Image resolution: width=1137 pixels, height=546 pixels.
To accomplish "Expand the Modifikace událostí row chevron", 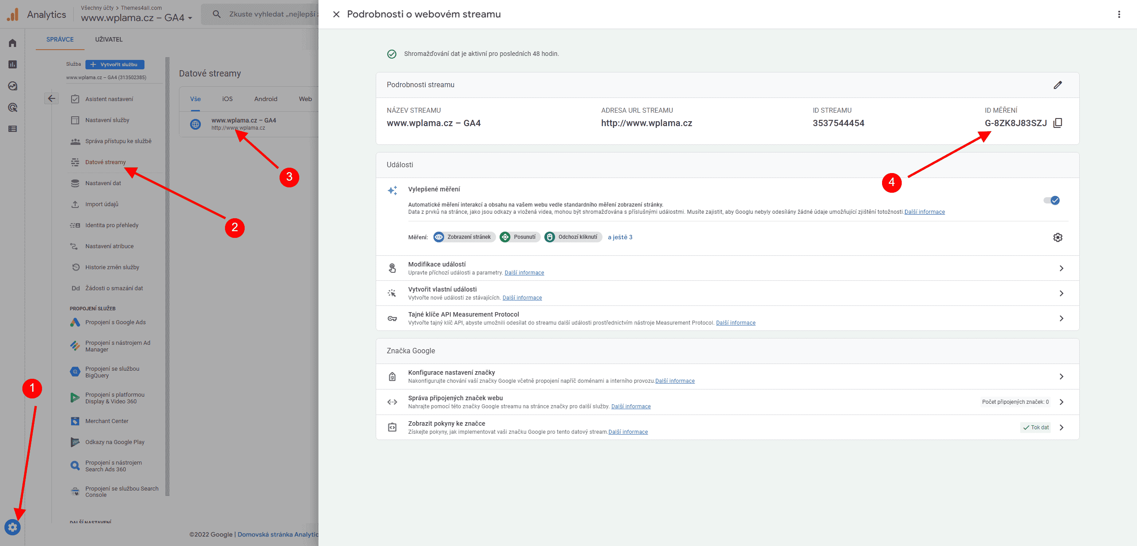I will [1061, 268].
